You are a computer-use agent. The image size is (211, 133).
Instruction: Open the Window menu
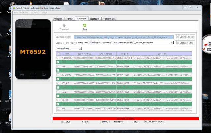(35, 13)
